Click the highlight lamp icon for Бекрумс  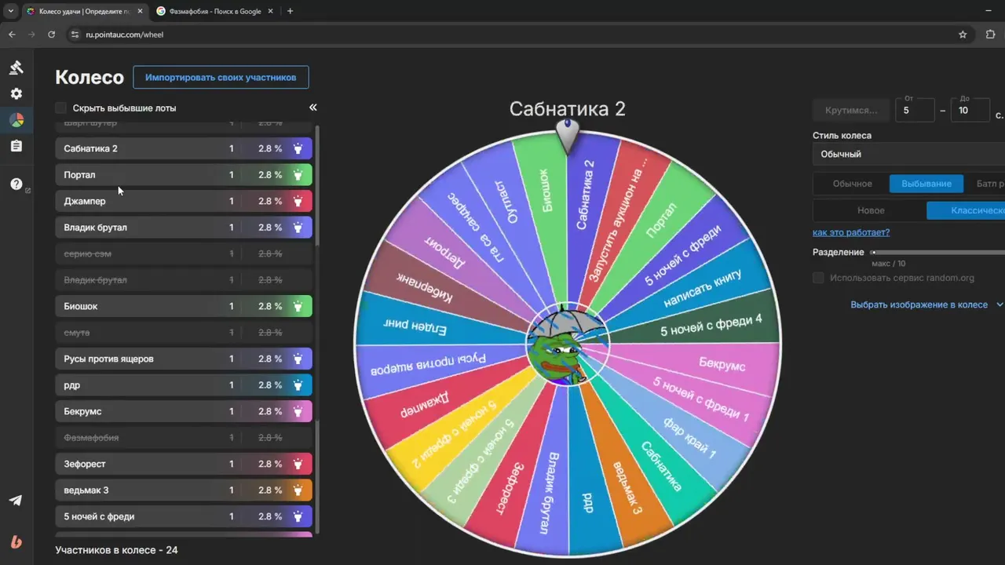(298, 411)
